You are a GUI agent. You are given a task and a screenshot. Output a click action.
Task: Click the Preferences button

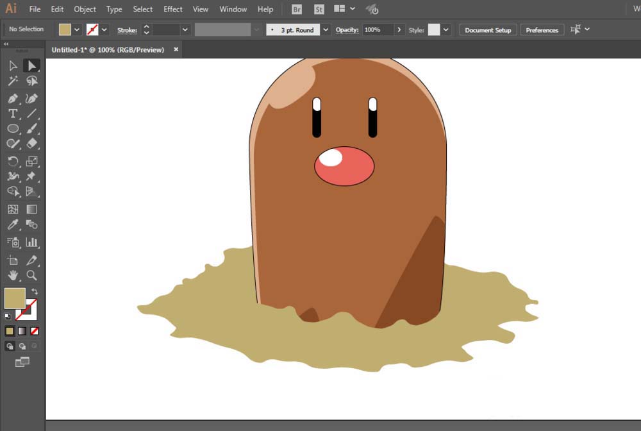point(542,30)
